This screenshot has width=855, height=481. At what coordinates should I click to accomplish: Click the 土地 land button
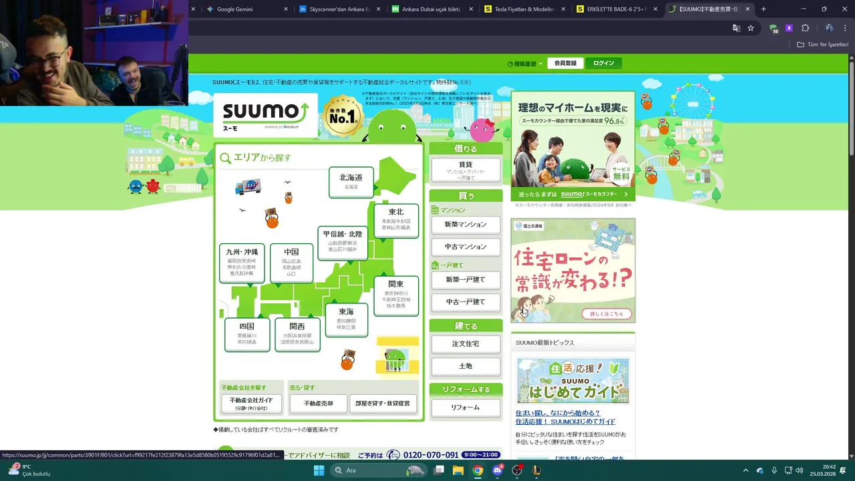coord(466,366)
